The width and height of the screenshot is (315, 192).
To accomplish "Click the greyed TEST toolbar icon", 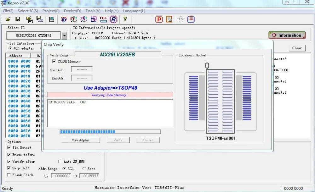I will [x=180, y=19].
